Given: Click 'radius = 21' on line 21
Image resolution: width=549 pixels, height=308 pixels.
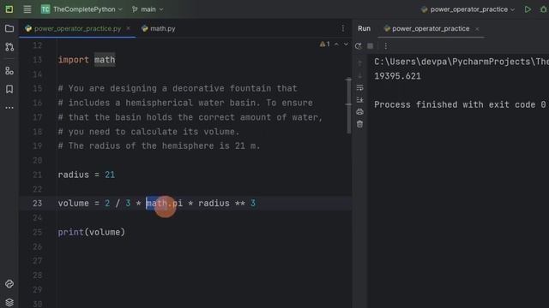Looking at the screenshot, I should pos(87,175).
